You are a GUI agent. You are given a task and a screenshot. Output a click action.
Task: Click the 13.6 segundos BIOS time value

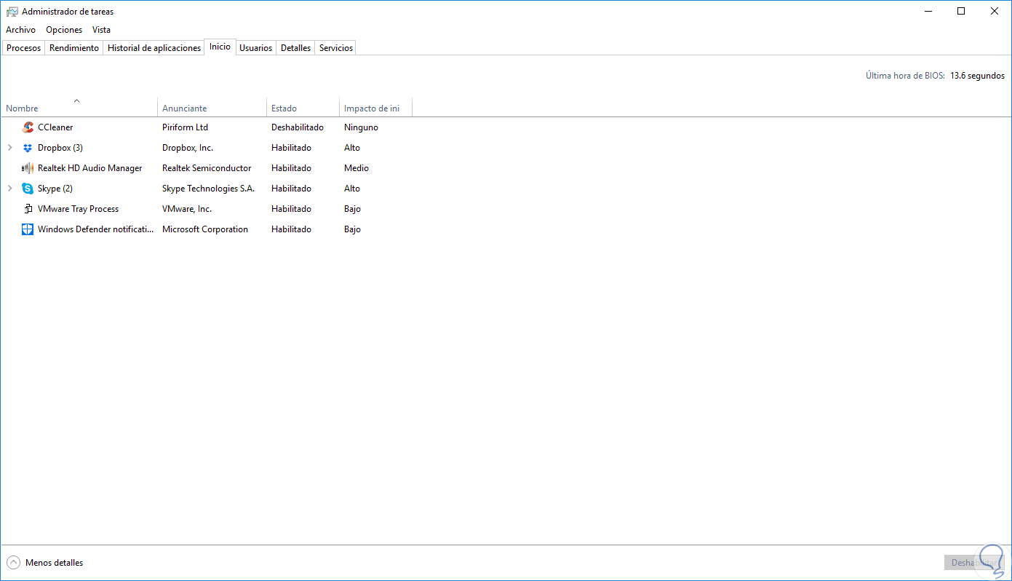(x=977, y=76)
